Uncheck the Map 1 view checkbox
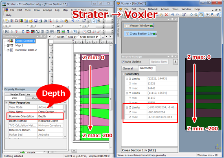Viewport: 224px width, 158px height. (8, 45)
